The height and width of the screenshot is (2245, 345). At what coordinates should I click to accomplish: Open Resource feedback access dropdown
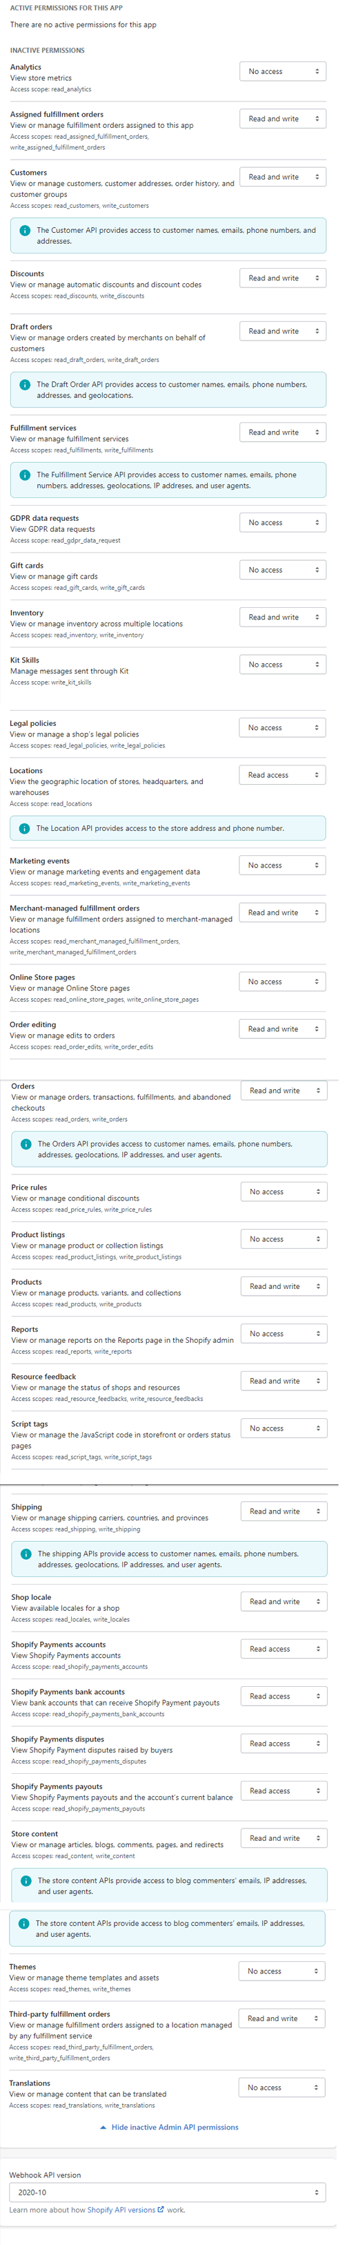[x=284, y=1382]
